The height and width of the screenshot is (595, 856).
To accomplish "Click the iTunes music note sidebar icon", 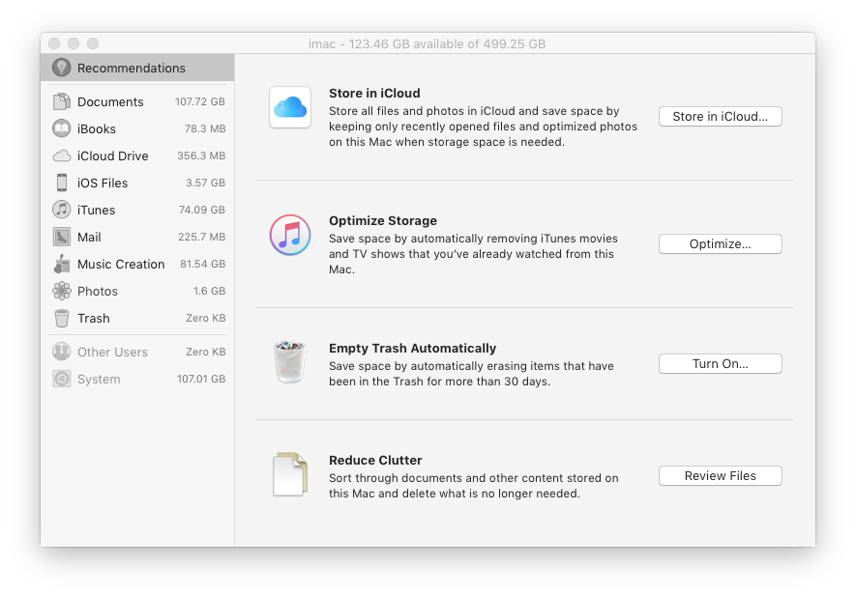I will point(61,210).
